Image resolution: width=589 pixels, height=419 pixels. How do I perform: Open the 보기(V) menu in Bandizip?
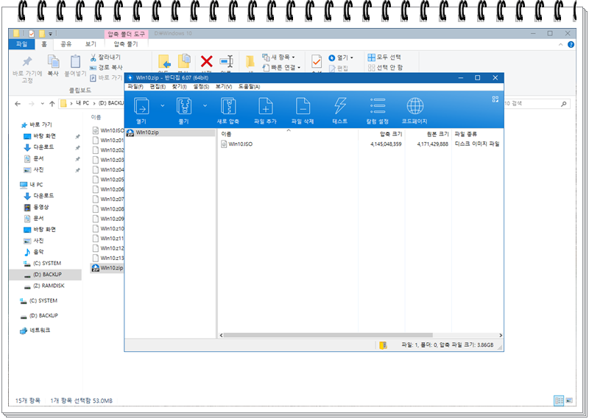tap(224, 87)
